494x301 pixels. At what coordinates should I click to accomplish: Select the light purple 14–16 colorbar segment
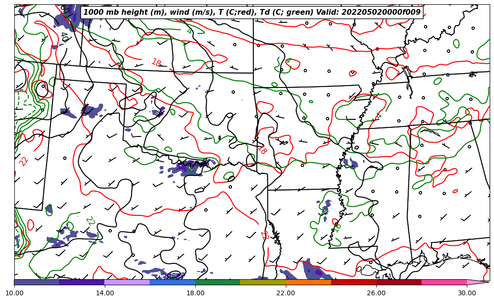(127, 282)
